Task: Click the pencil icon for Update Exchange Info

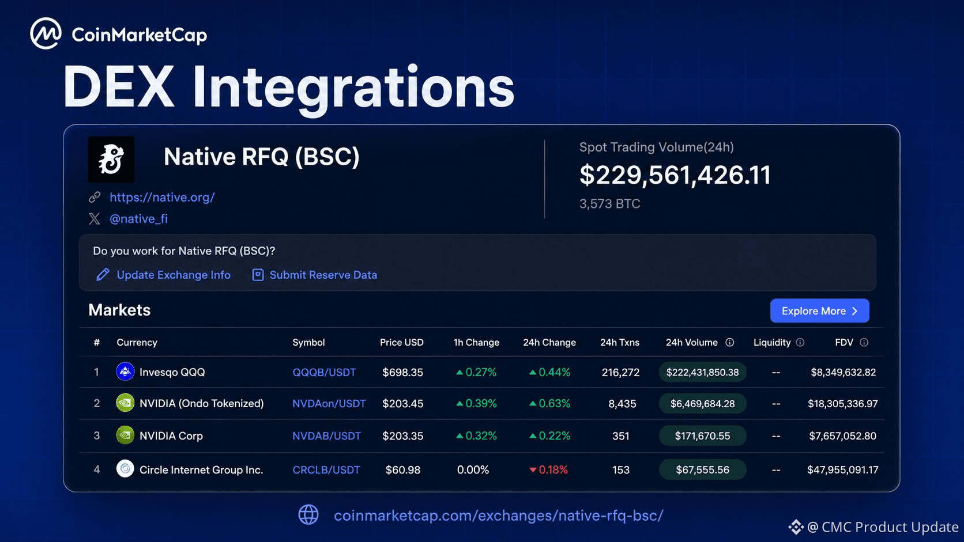Action: pyautogui.click(x=103, y=275)
